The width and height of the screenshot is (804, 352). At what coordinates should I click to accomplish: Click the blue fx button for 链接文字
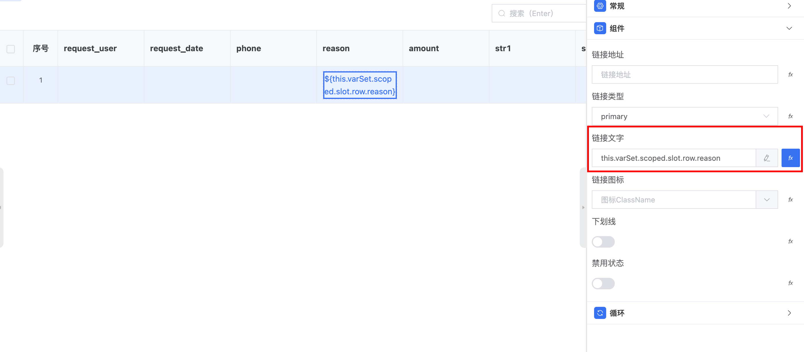click(790, 158)
